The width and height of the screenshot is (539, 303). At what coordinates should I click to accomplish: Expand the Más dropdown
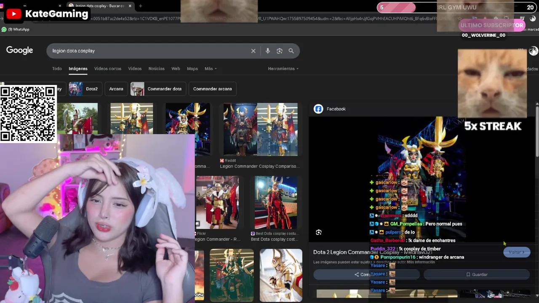[x=211, y=69]
